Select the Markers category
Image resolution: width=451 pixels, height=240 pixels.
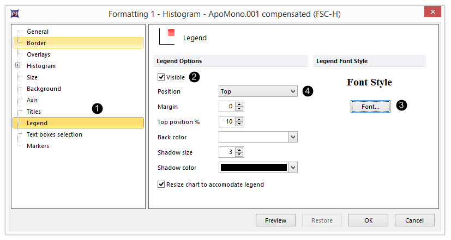click(38, 146)
